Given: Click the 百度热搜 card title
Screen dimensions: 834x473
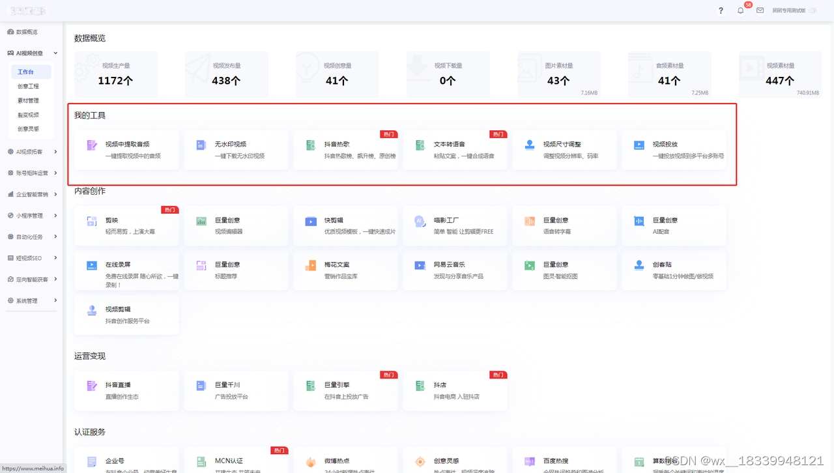Looking at the screenshot, I should pyautogui.click(x=556, y=461).
